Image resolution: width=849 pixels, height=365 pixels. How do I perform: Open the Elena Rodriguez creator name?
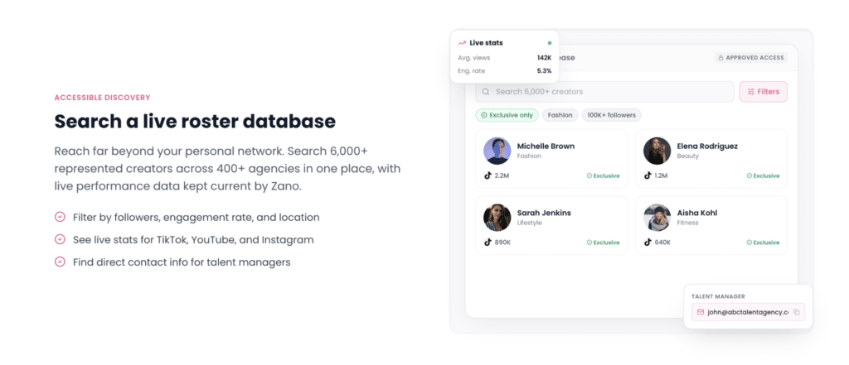coord(707,146)
